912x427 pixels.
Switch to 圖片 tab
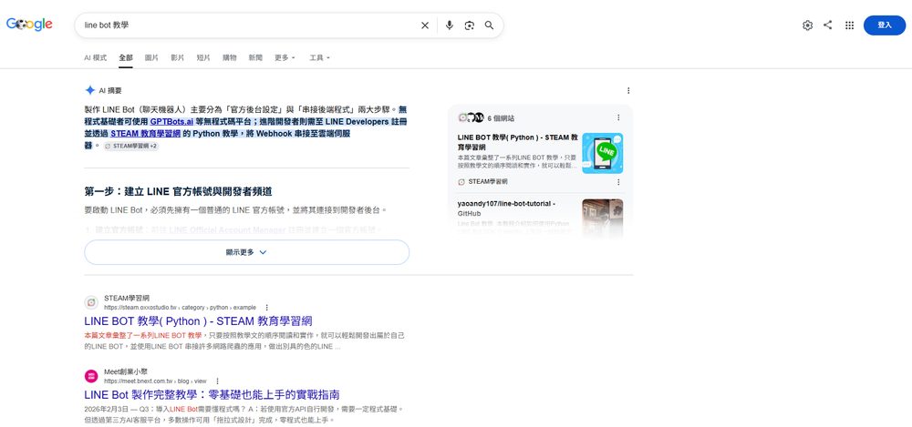point(151,57)
